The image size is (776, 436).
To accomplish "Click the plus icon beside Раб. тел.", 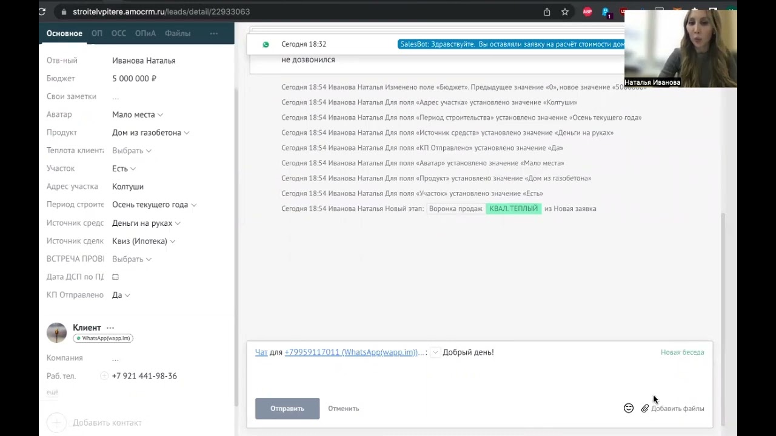I will [x=104, y=376].
